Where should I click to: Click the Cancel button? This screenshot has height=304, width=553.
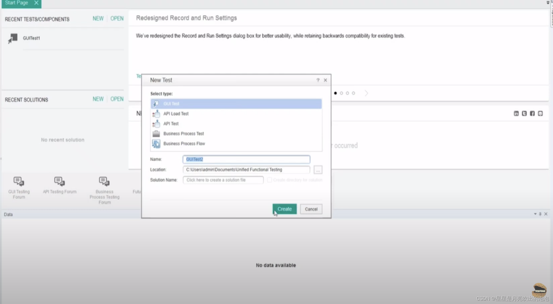coord(311,209)
